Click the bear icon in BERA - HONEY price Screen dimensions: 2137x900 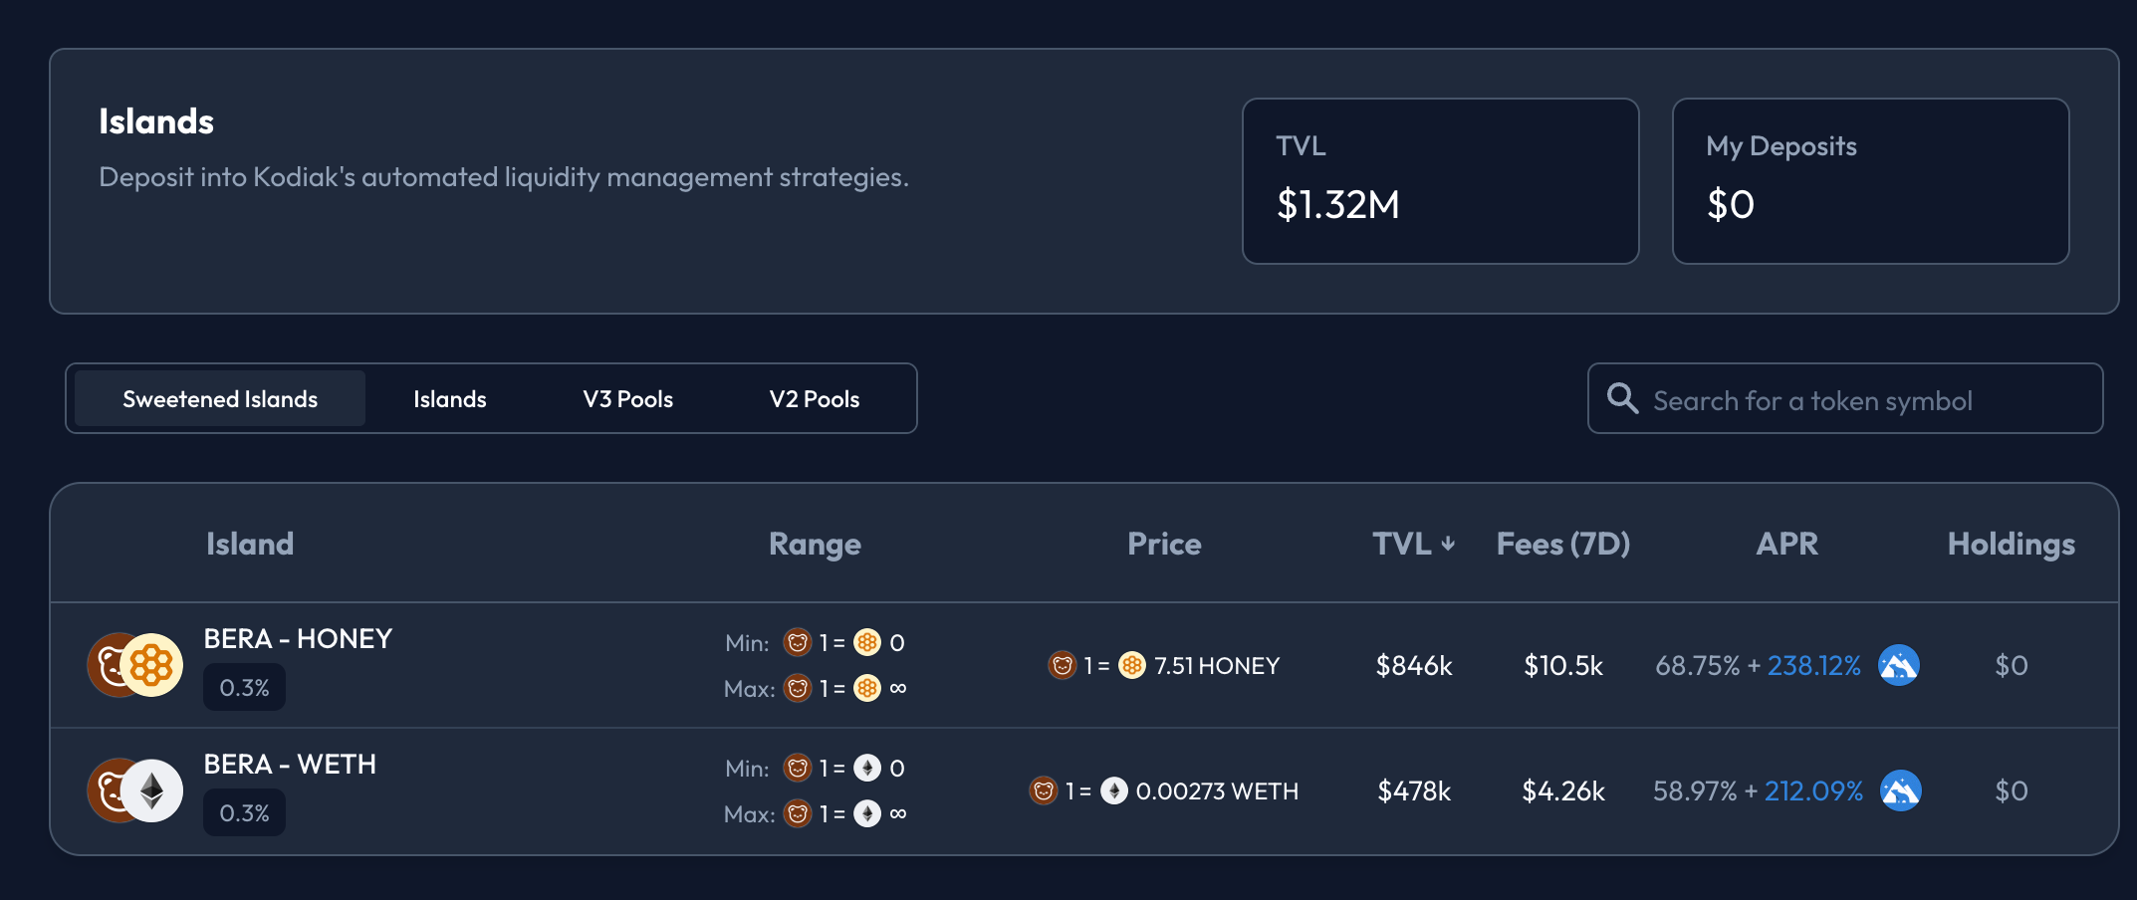pyautogui.click(x=1063, y=665)
